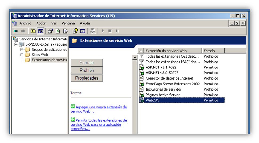Click the Help toolbar icon

[x=75, y=31]
